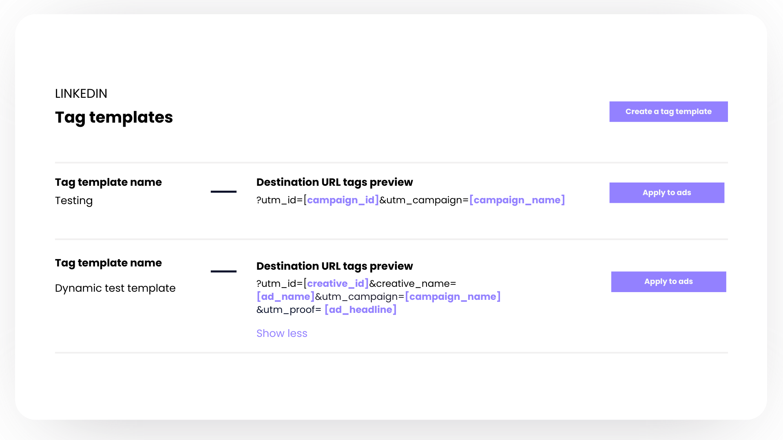Image resolution: width=783 pixels, height=440 pixels.
Task: Click second Destination URL tags preview heading
Action: point(334,266)
